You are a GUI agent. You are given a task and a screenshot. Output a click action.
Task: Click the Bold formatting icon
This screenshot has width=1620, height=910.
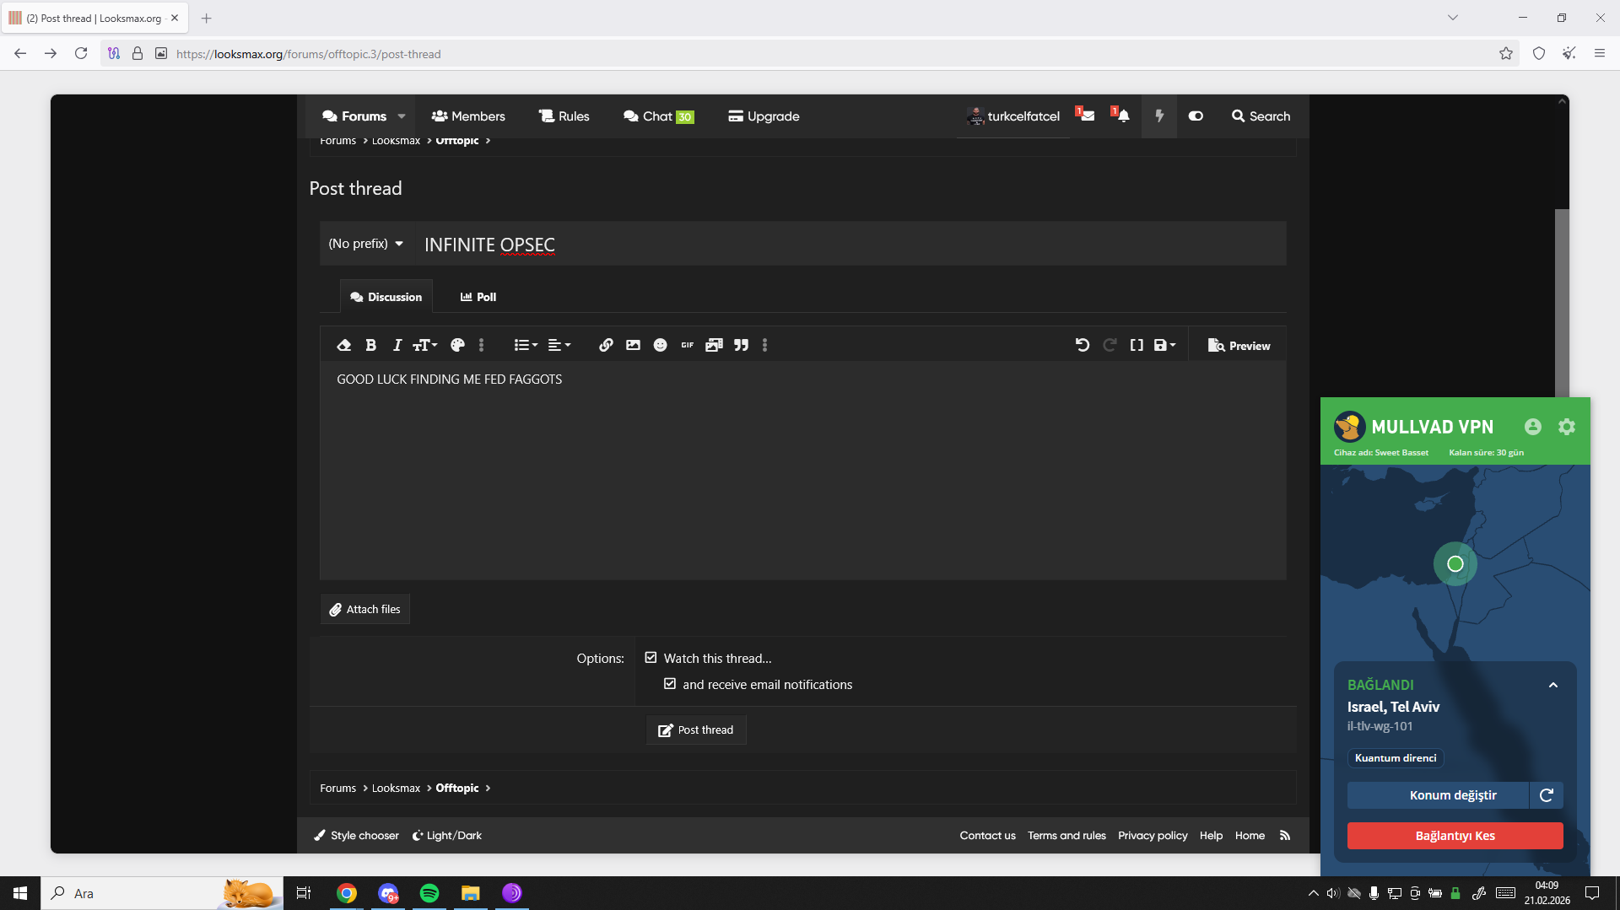(370, 345)
